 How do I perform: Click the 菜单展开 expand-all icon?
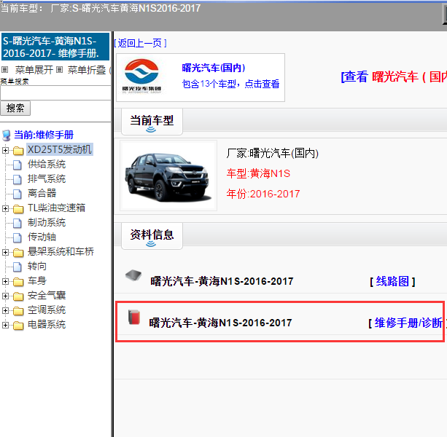click(x=5, y=69)
